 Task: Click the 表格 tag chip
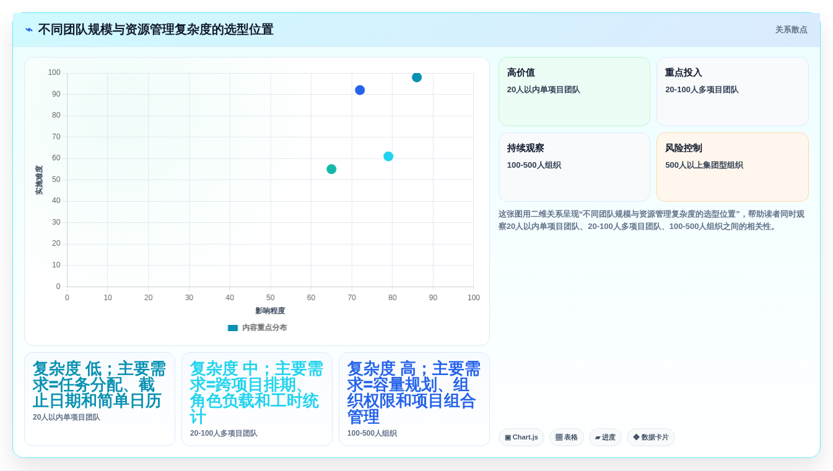pyautogui.click(x=567, y=437)
